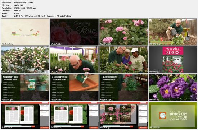Click the duration value 00:01:47
Screen dimensions: 198x130
click(x=18, y=11)
